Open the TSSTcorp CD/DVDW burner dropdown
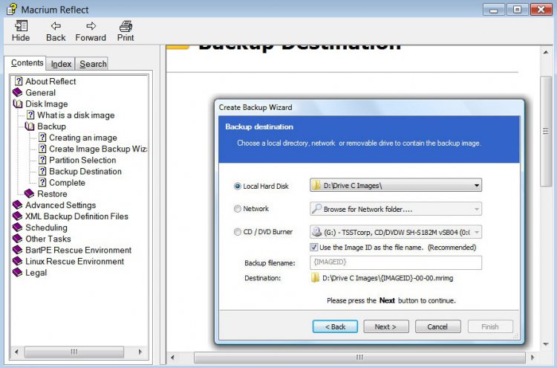 396,232
